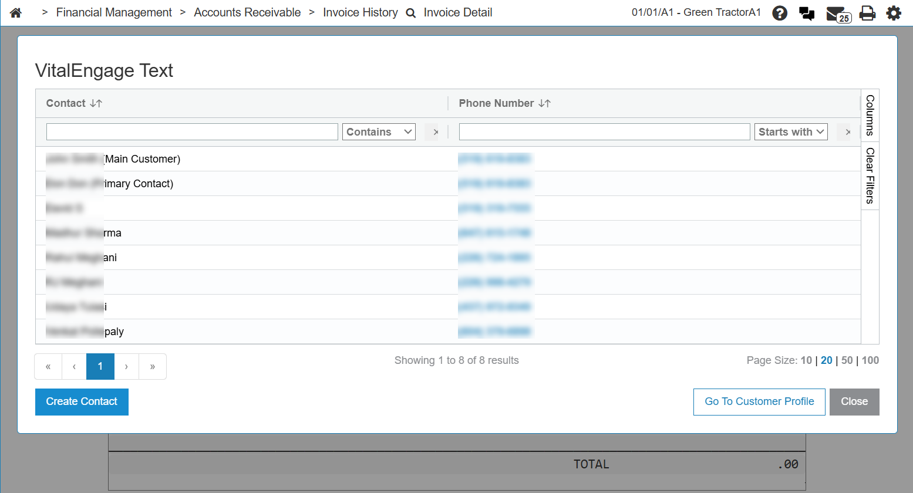Set page size to 100
Screen dimensions: 913x493
[870, 360]
